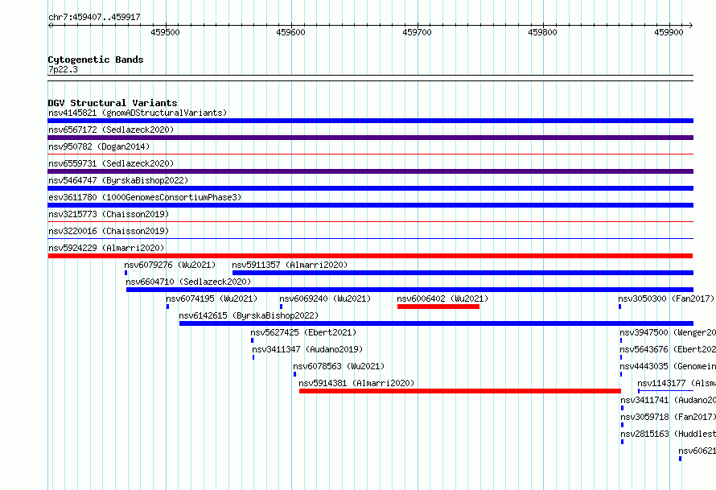Open nsv3050300 (Fan2017) label
The height and width of the screenshot is (490, 716).
pyautogui.click(x=666, y=299)
